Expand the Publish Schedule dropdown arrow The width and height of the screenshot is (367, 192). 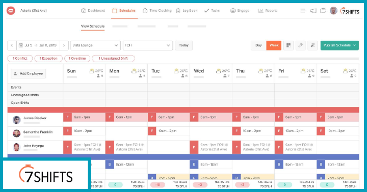pyautogui.click(x=355, y=45)
